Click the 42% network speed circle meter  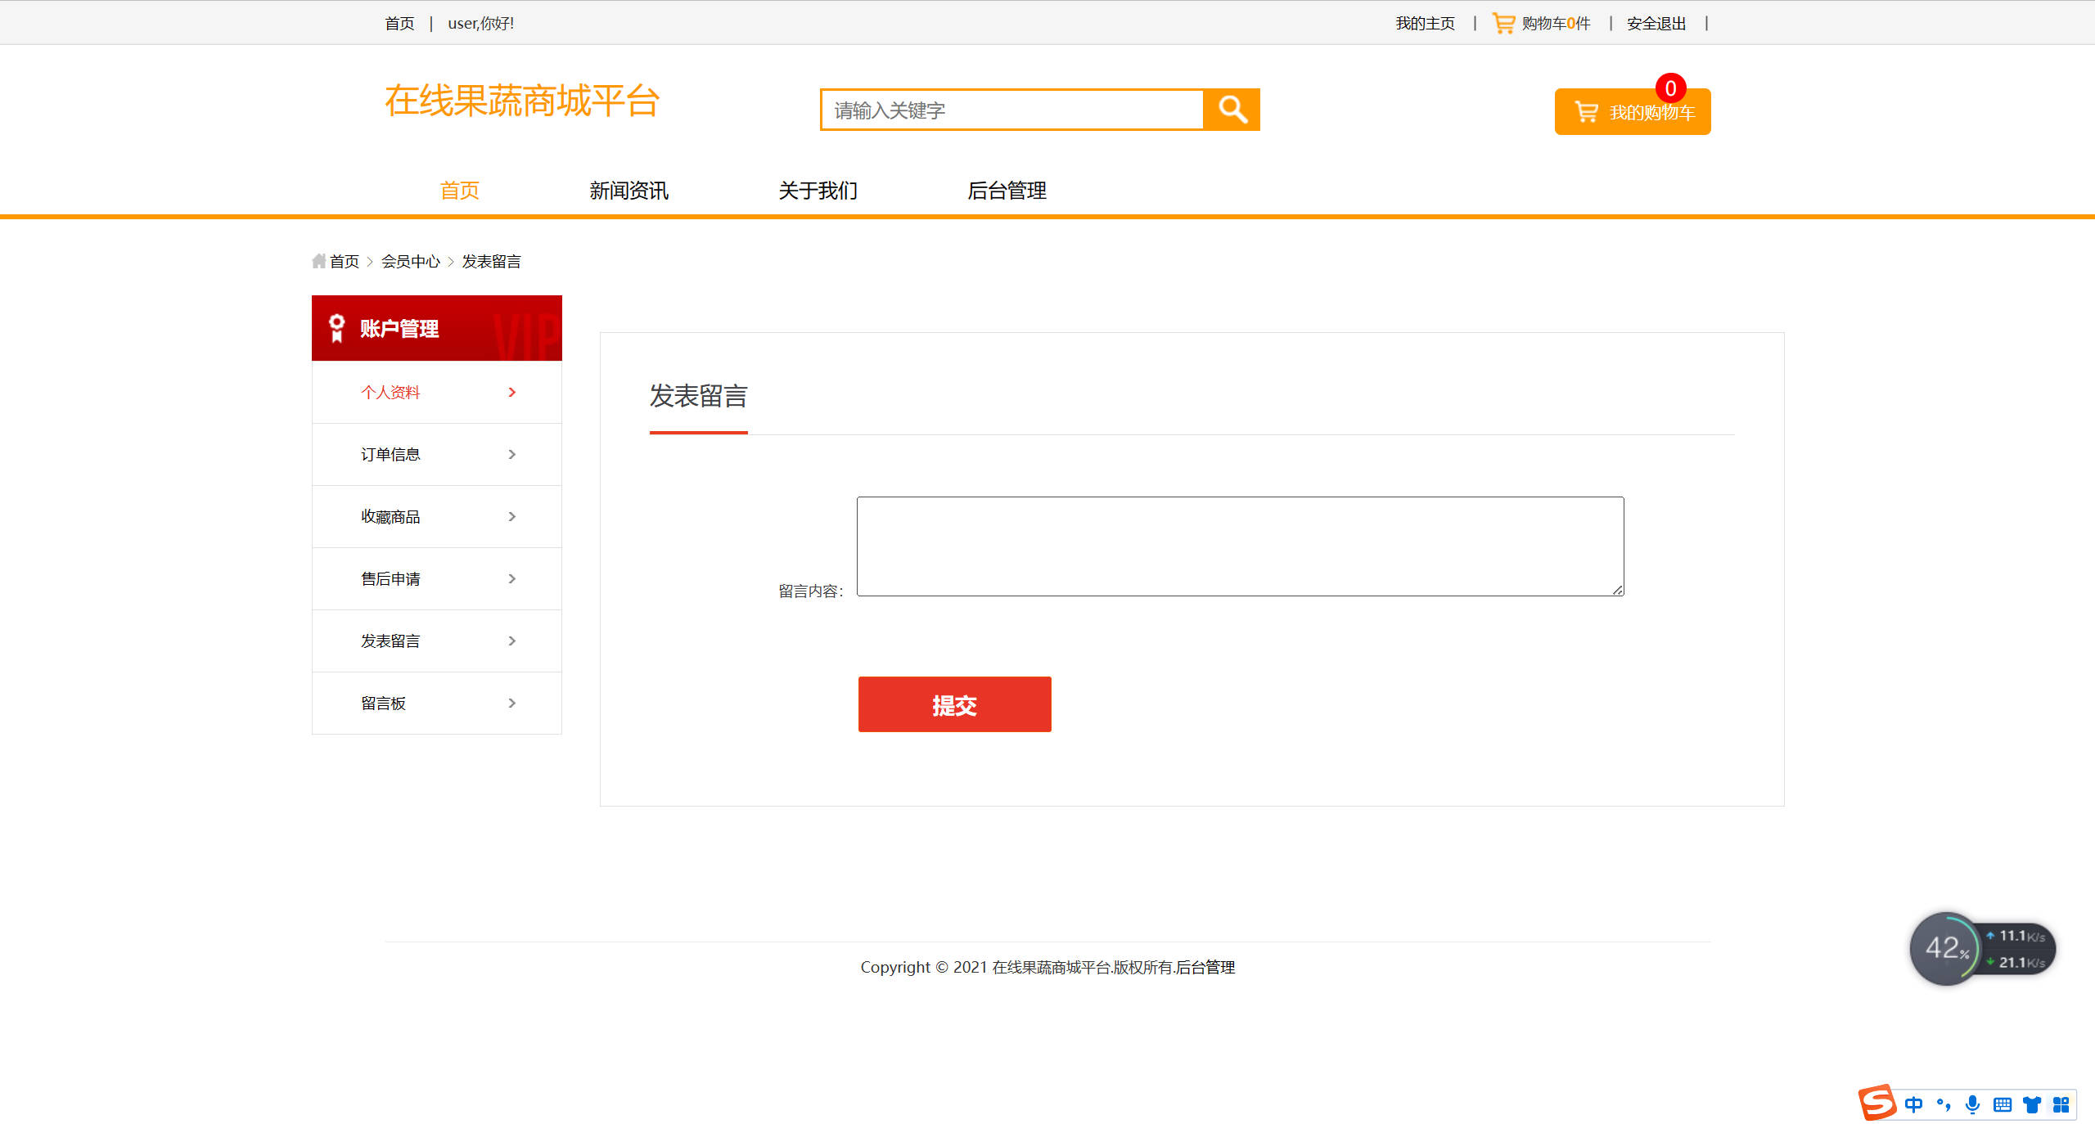[1948, 948]
